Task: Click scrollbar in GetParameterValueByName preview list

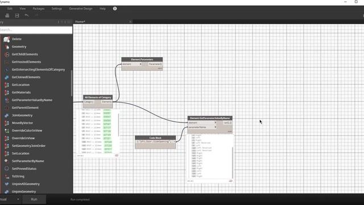Action: tap(232, 162)
